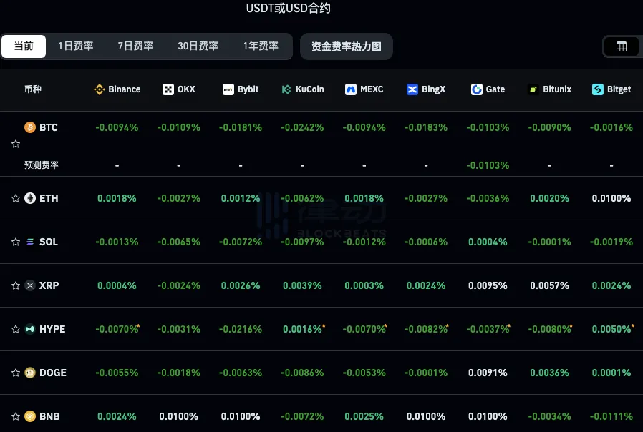Click DOGE Gate rate 0.0091%
Screen dimensions: 643x432
[488, 373]
